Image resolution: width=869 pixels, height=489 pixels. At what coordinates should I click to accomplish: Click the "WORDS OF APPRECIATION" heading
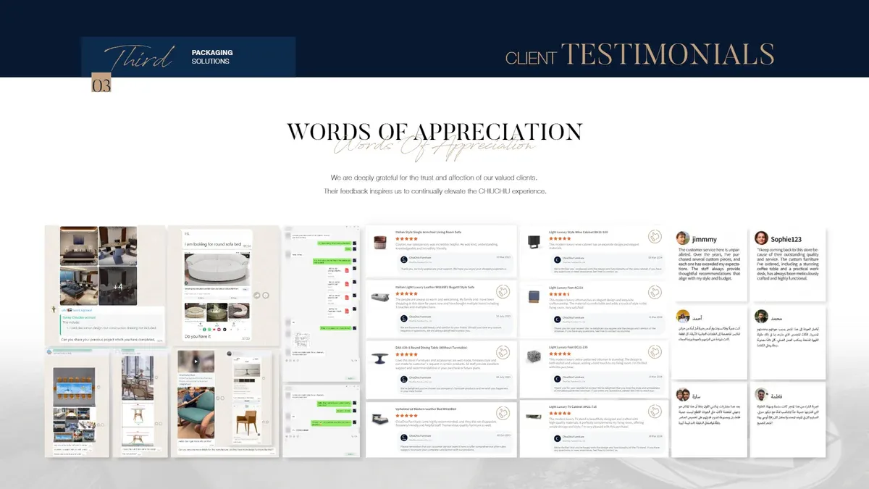click(434, 132)
